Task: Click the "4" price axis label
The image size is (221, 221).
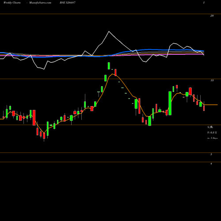Action: tap(211, 164)
